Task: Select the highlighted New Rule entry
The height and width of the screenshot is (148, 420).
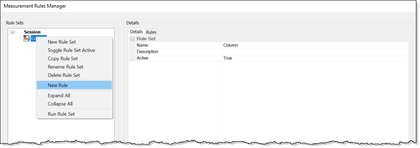Action: click(x=74, y=85)
